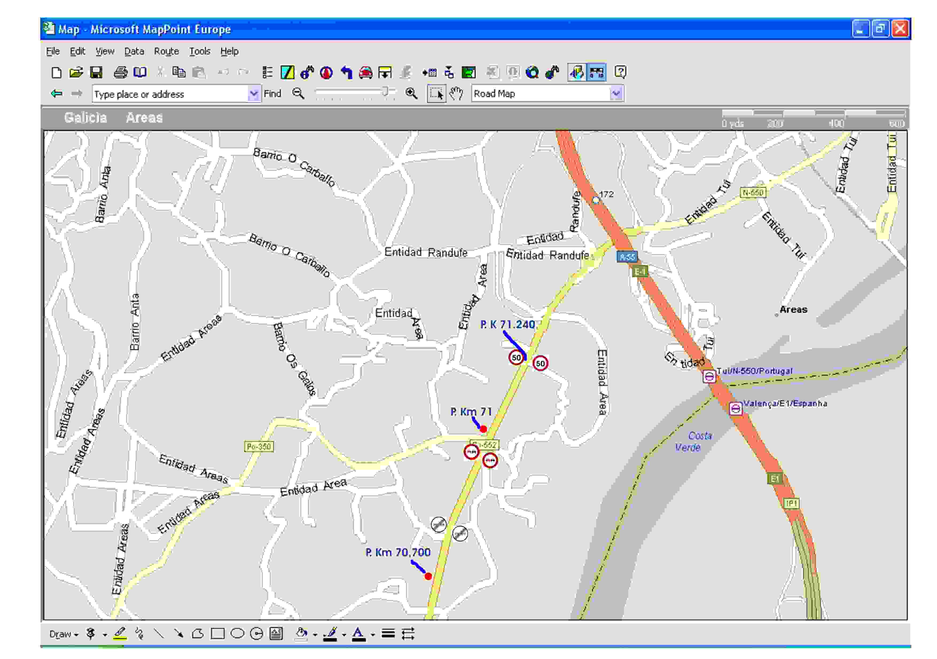Select the Oval shape tool
The image size is (937, 659).
237,633
